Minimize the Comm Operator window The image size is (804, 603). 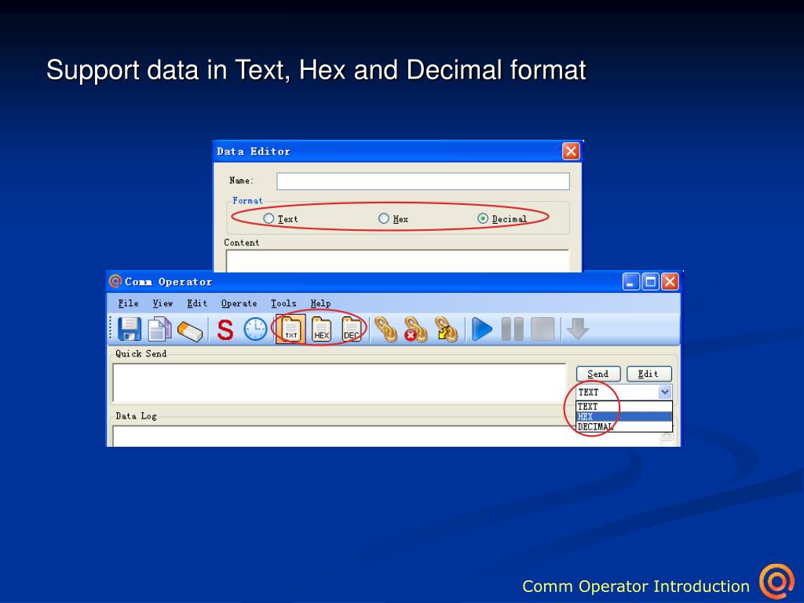pyautogui.click(x=630, y=282)
